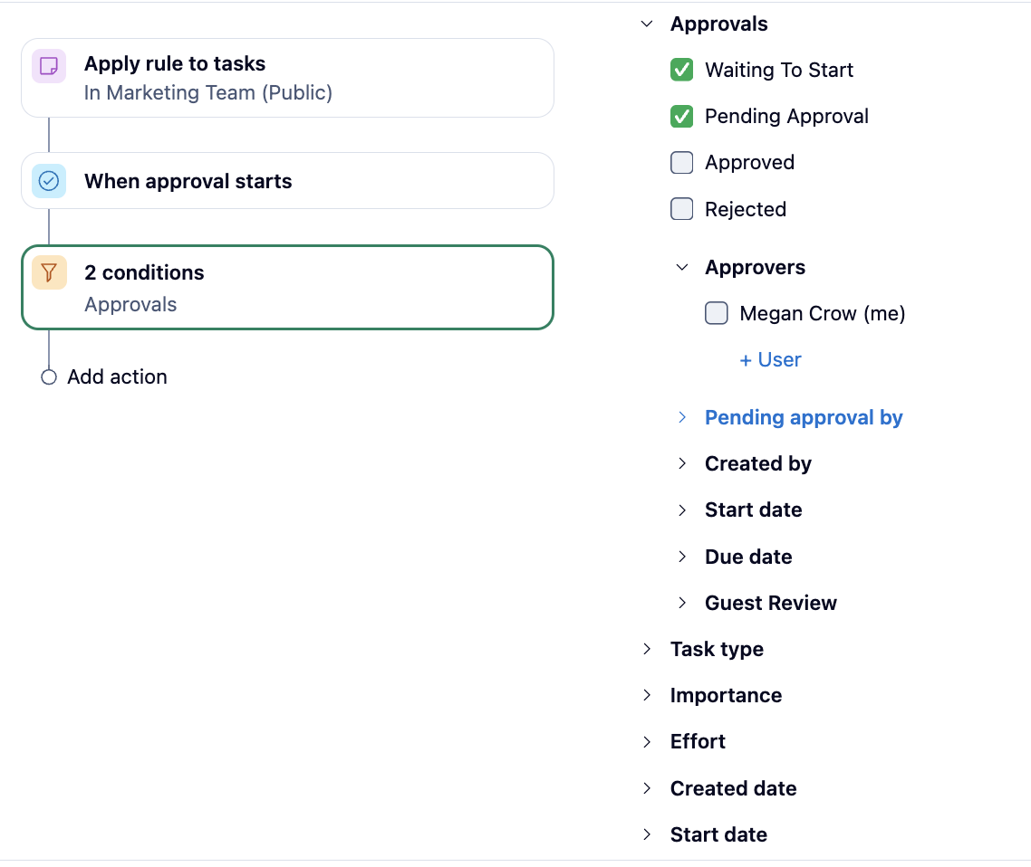Click the blue checkmark approval trigger icon

[49, 181]
